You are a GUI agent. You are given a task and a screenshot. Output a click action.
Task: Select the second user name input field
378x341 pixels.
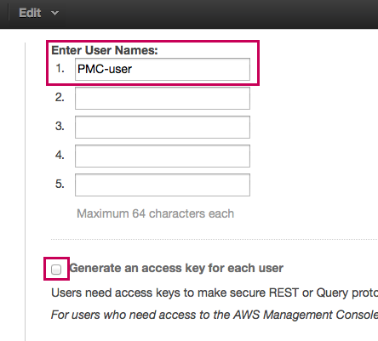(x=163, y=98)
